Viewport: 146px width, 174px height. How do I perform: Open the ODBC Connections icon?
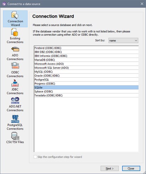click(x=15, y=70)
